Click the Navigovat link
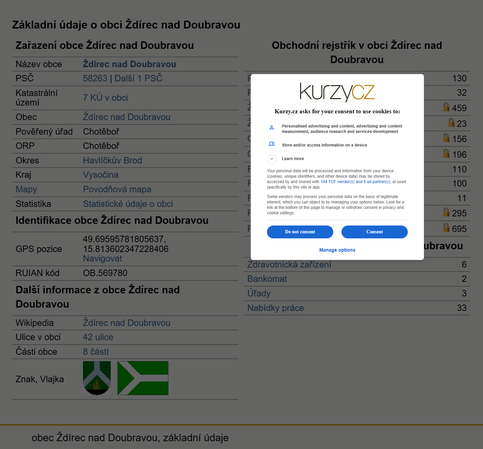483x449 pixels. click(x=103, y=258)
